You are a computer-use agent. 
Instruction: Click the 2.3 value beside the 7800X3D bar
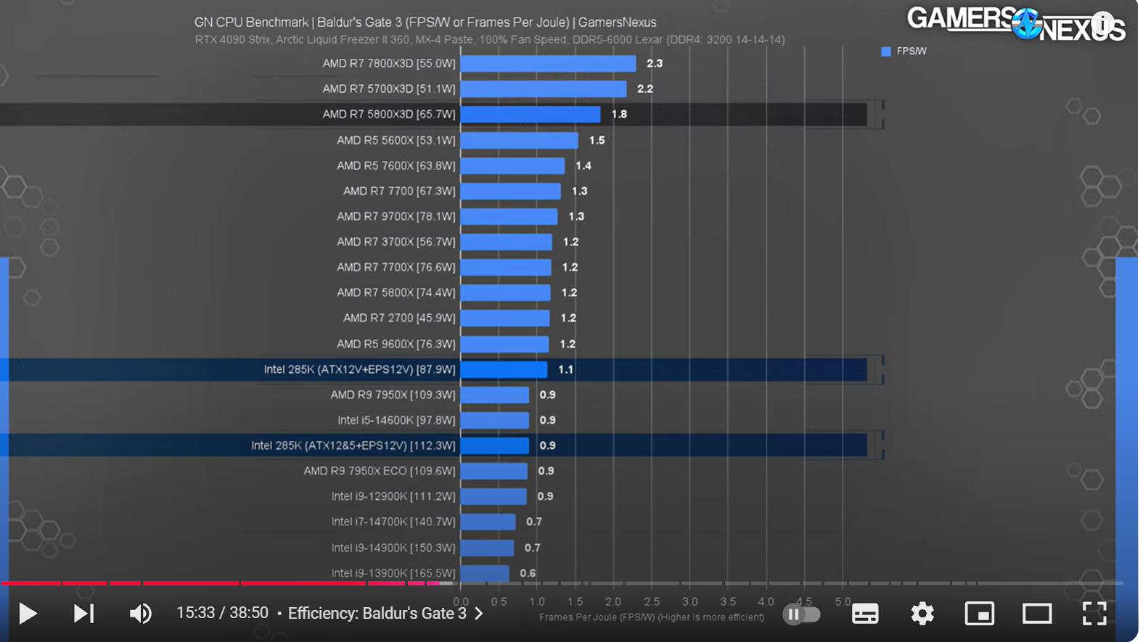pos(655,64)
